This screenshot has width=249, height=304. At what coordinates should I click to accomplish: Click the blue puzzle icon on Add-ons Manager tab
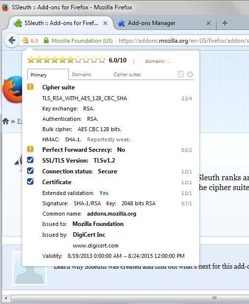(121, 23)
